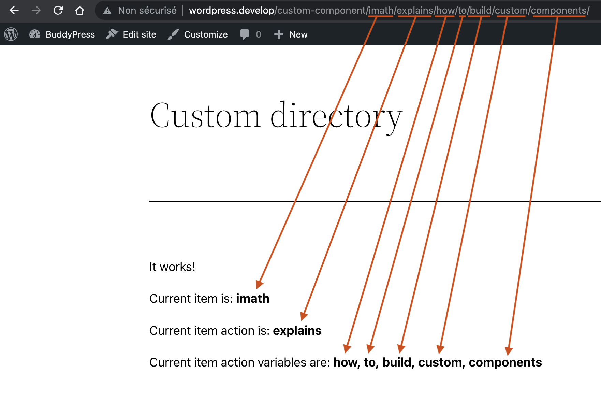Viewport: 601px width, 402px height.
Task: Click the bold imath item text
Action: click(x=253, y=299)
